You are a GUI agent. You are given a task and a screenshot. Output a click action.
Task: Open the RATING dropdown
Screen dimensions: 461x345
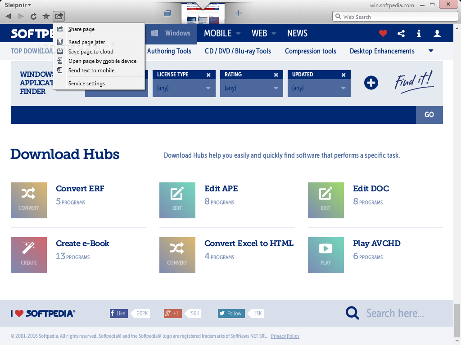pyautogui.click(x=252, y=88)
